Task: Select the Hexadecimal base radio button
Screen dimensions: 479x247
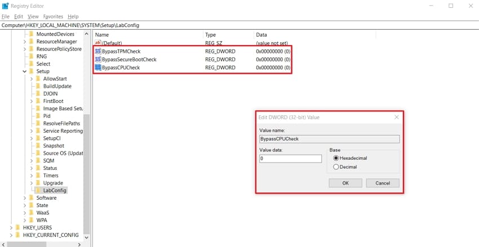Action: (336, 158)
